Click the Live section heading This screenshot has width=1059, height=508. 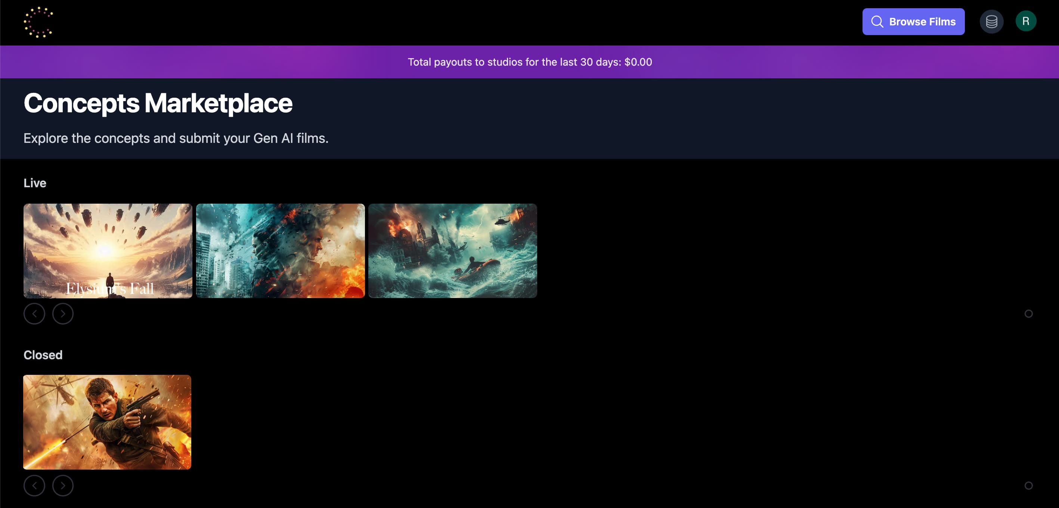pos(35,183)
